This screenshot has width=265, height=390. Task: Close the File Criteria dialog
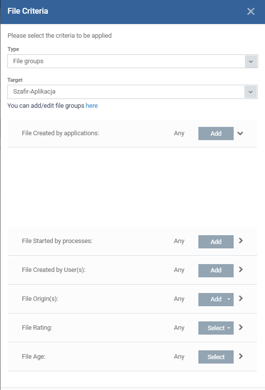pyautogui.click(x=251, y=11)
